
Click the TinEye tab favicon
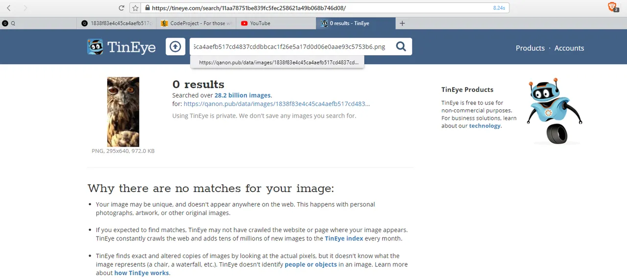click(x=324, y=23)
